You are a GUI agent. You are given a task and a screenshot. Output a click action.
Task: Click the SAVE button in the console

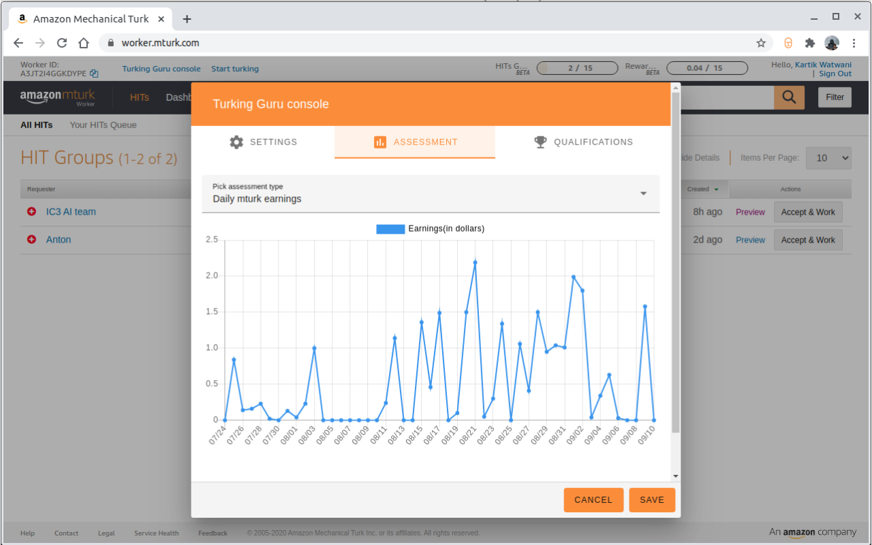tap(652, 500)
